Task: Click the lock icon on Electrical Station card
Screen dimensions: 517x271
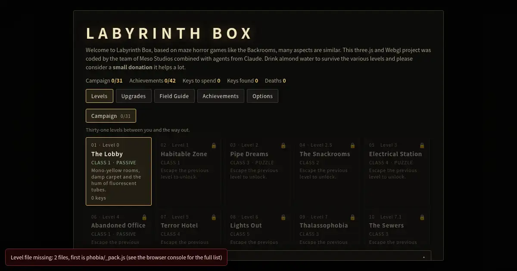Action: point(422,145)
